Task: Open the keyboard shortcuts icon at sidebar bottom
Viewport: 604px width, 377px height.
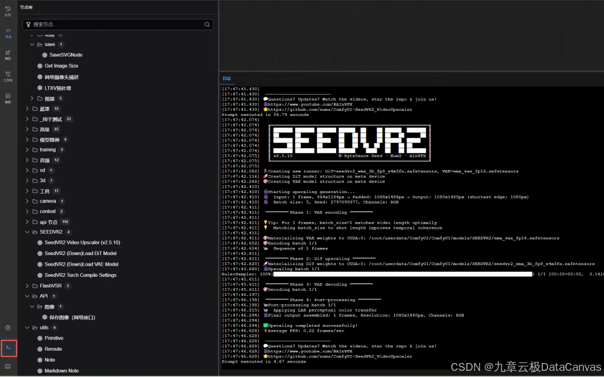Action: [8, 366]
